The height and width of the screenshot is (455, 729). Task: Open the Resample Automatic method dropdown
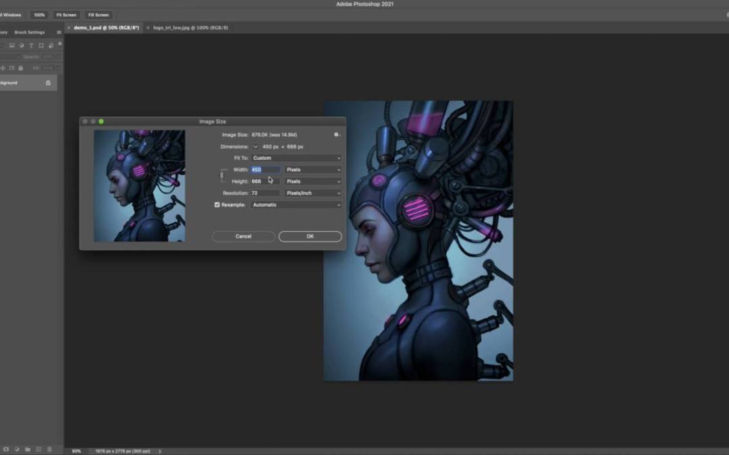(296, 205)
